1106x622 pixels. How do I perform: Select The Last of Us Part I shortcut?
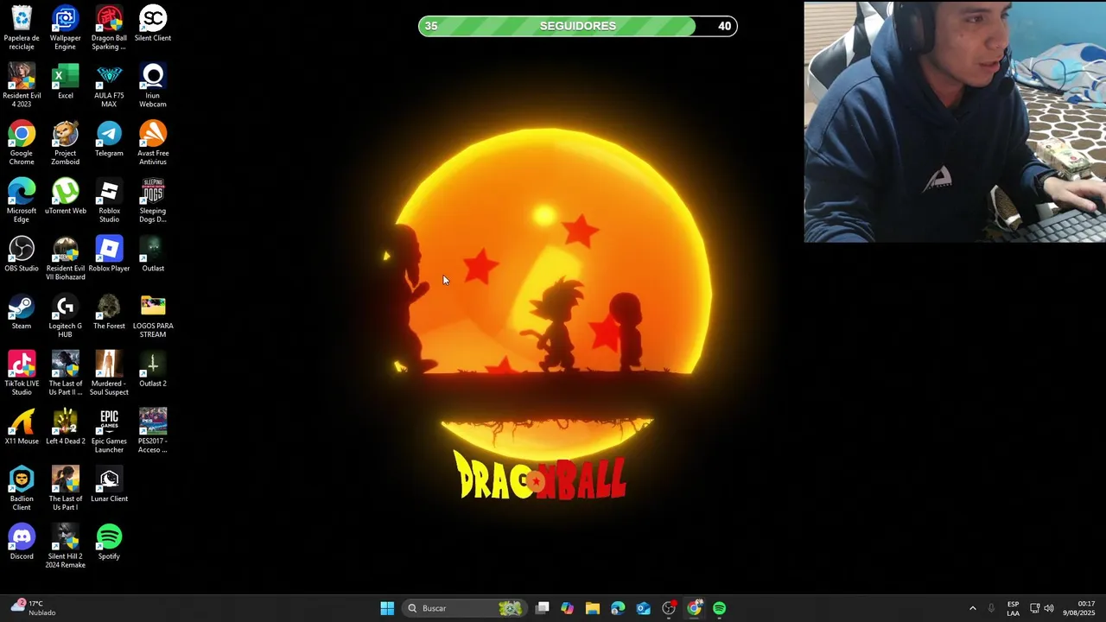coord(65,489)
